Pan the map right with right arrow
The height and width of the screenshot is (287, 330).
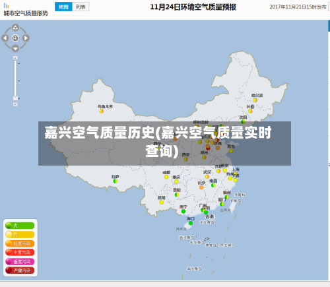(26, 38)
